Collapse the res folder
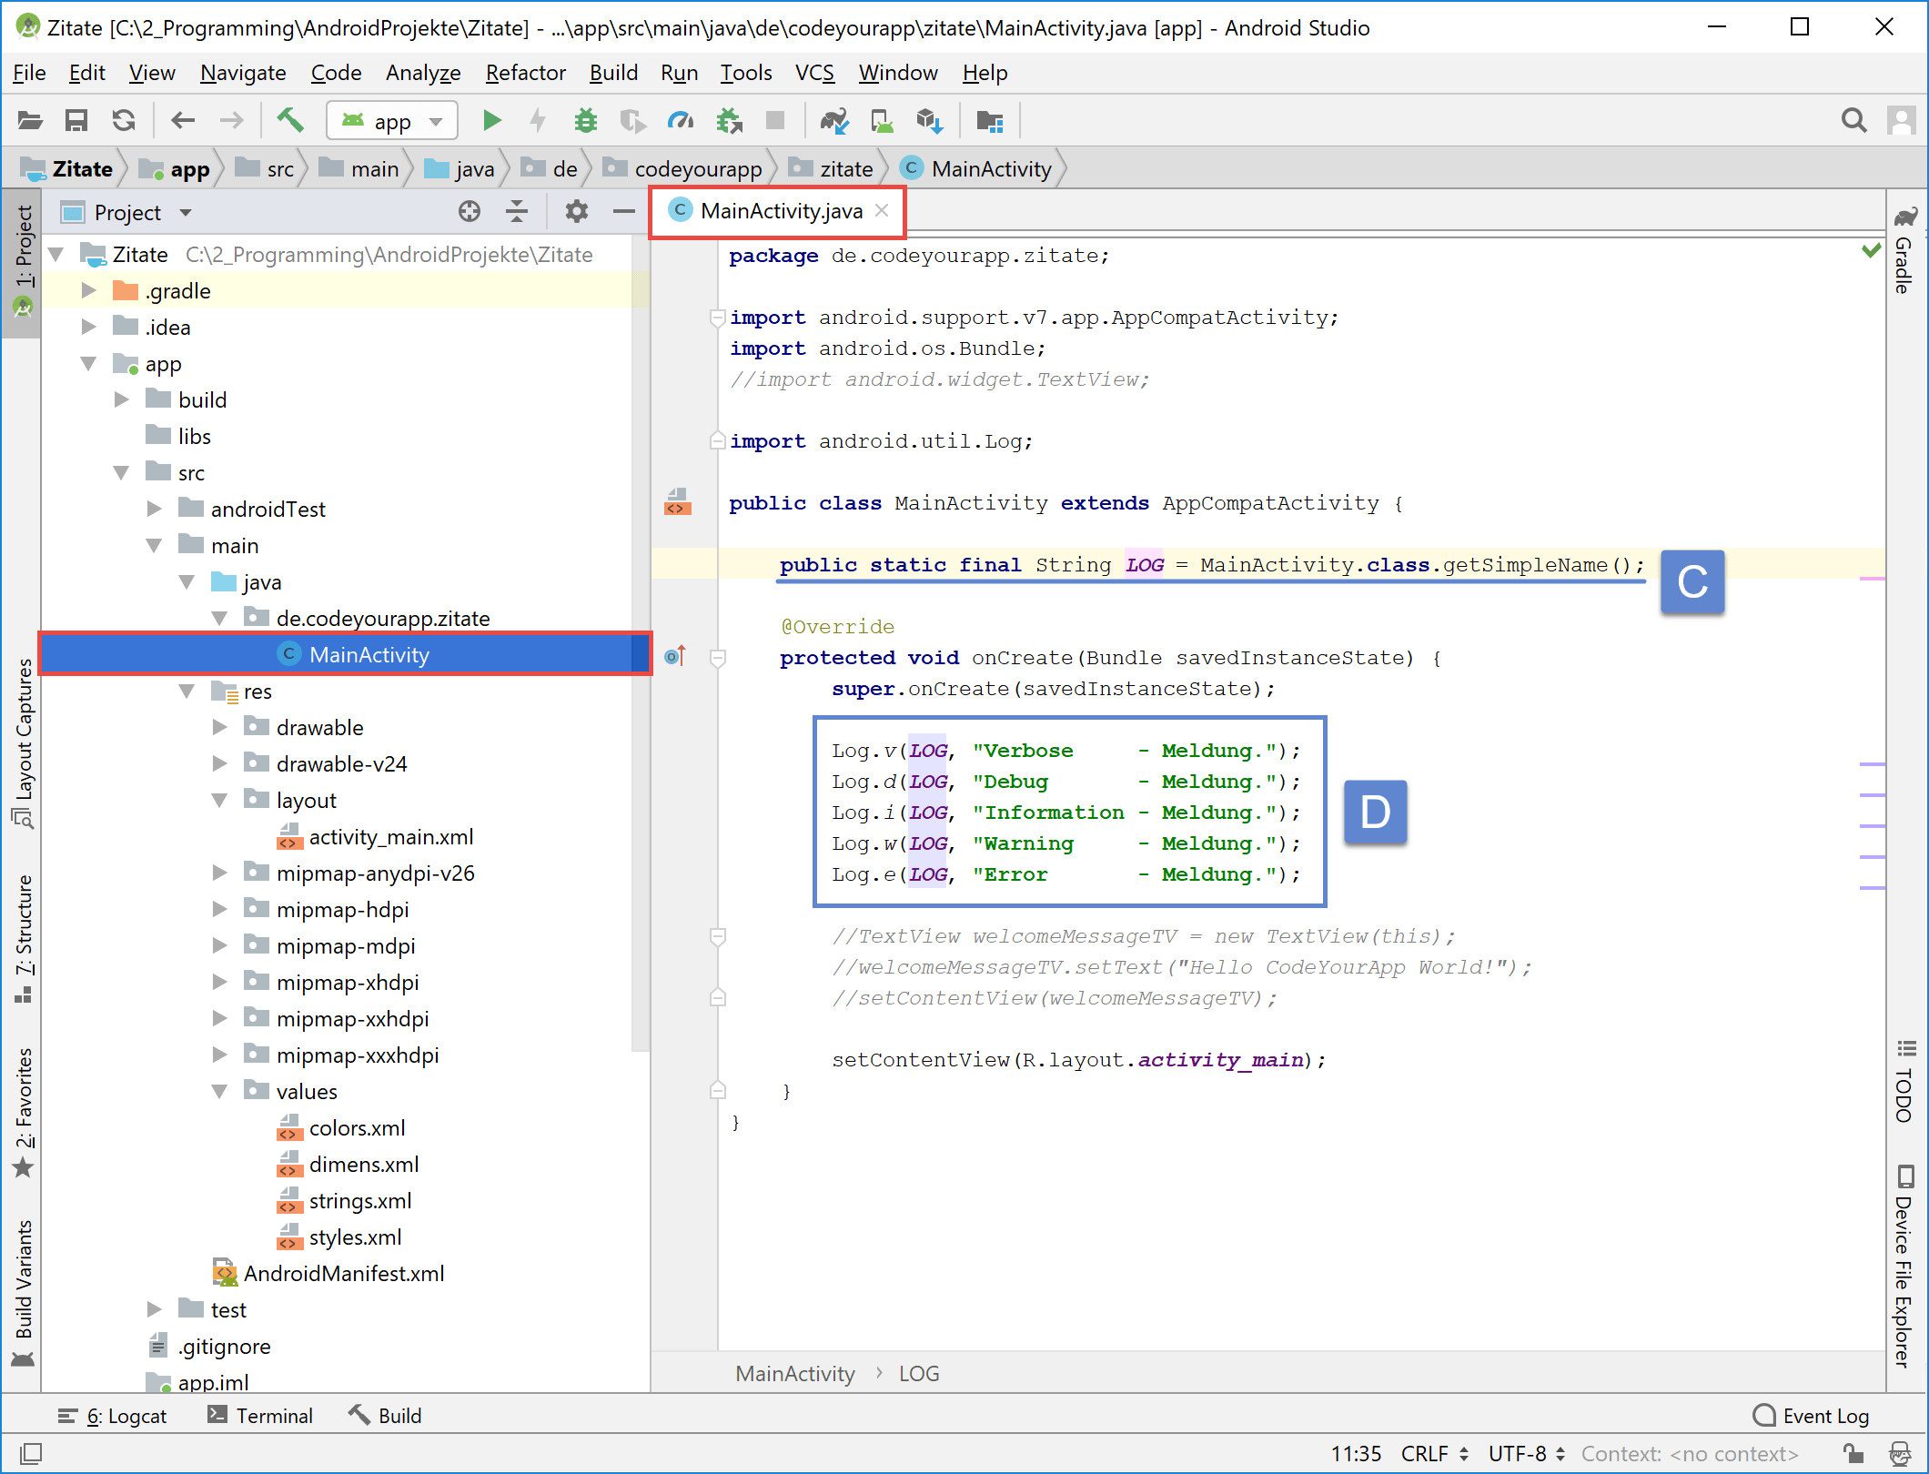This screenshot has height=1474, width=1929. (x=187, y=691)
